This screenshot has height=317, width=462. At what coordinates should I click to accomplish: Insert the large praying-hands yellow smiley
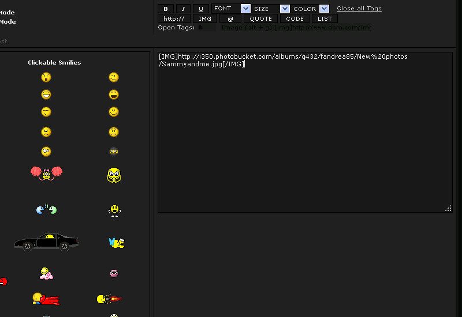(114, 175)
